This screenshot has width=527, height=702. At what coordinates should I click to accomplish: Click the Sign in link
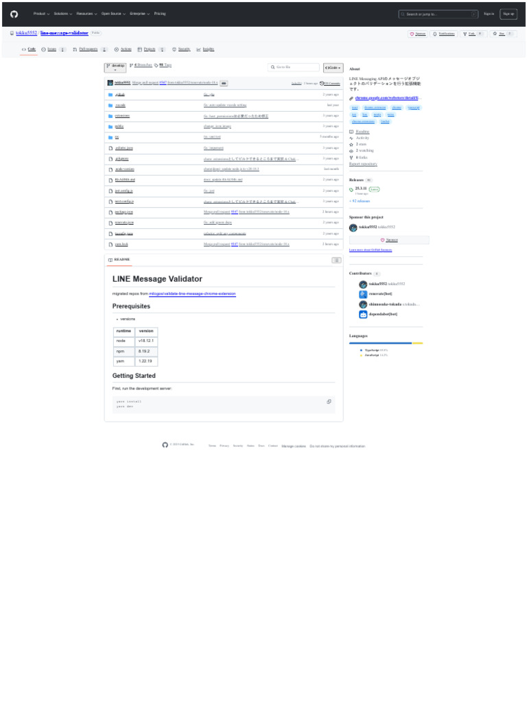(489, 14)
